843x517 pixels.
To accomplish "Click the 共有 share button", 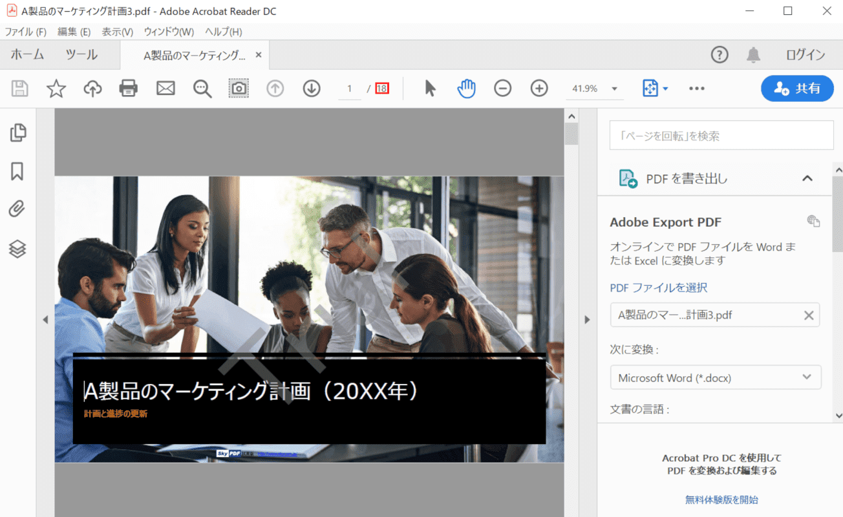I will pyautogui.click(x=797, y=89).
